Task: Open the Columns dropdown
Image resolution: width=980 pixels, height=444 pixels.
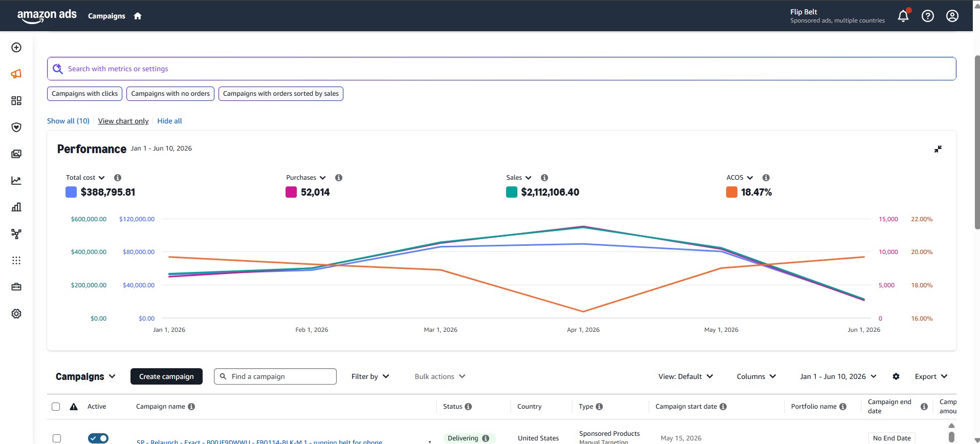Action: 756,376
